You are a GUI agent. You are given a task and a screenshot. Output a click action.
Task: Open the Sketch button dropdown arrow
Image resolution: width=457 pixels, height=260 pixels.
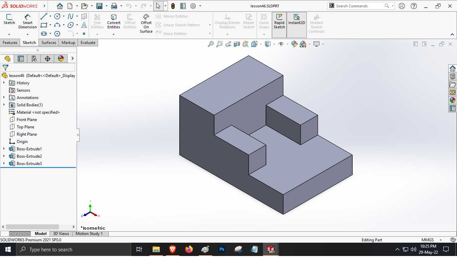9,34
